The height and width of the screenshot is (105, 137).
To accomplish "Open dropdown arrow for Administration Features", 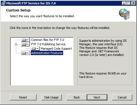I will click(x=28, y=53).
